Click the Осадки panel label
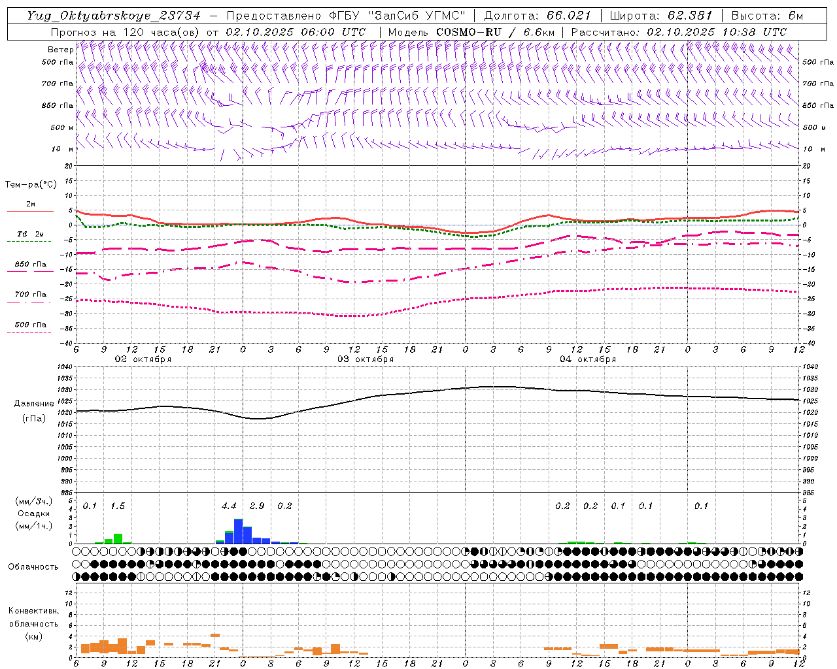Image resolution: width=837 pixels, height=669 pixels. click(33, 514)
